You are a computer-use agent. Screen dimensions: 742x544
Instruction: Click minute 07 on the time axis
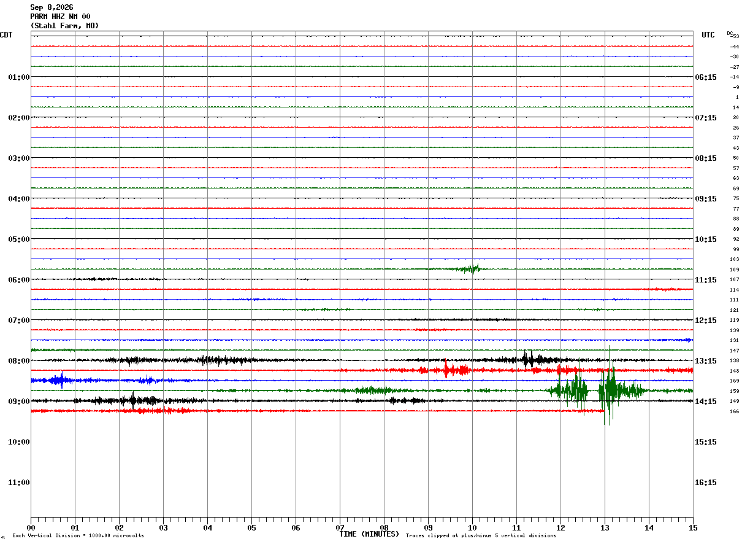click(340, 527)
